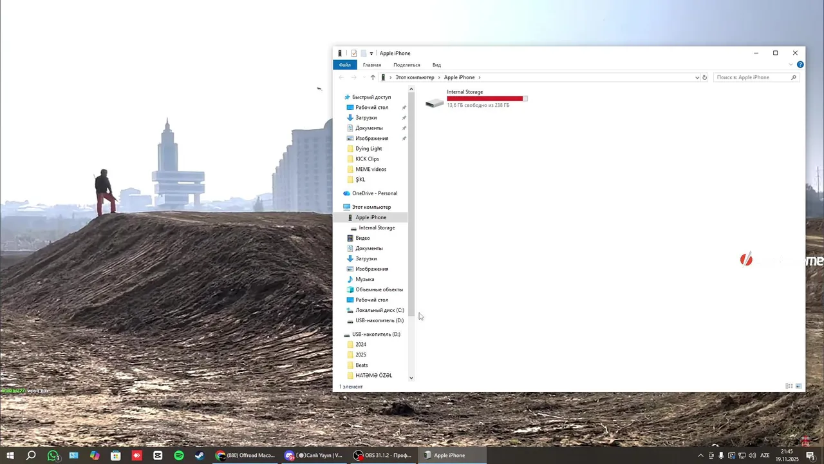
Task: Switch to the Главная ribbon tab
Action: coord(372,65)
